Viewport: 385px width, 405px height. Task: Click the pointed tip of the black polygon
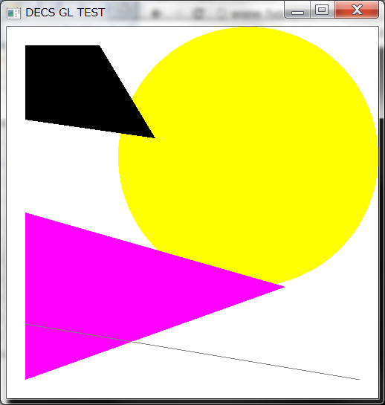coord(154,137)
